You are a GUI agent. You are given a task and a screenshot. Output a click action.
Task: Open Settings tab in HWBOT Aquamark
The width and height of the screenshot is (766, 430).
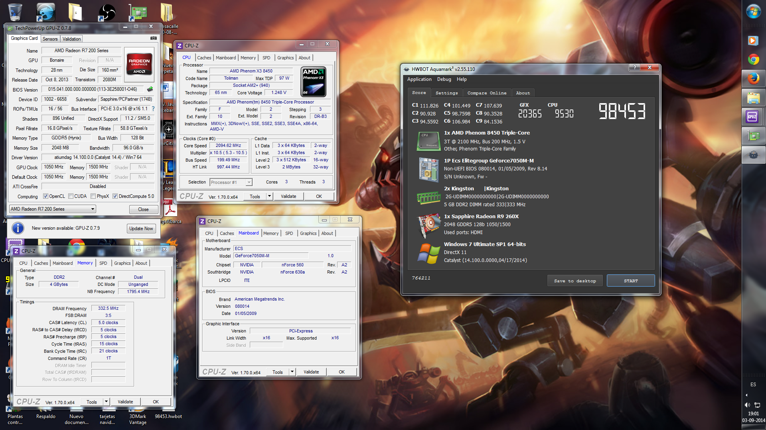(x=446, y=93)
